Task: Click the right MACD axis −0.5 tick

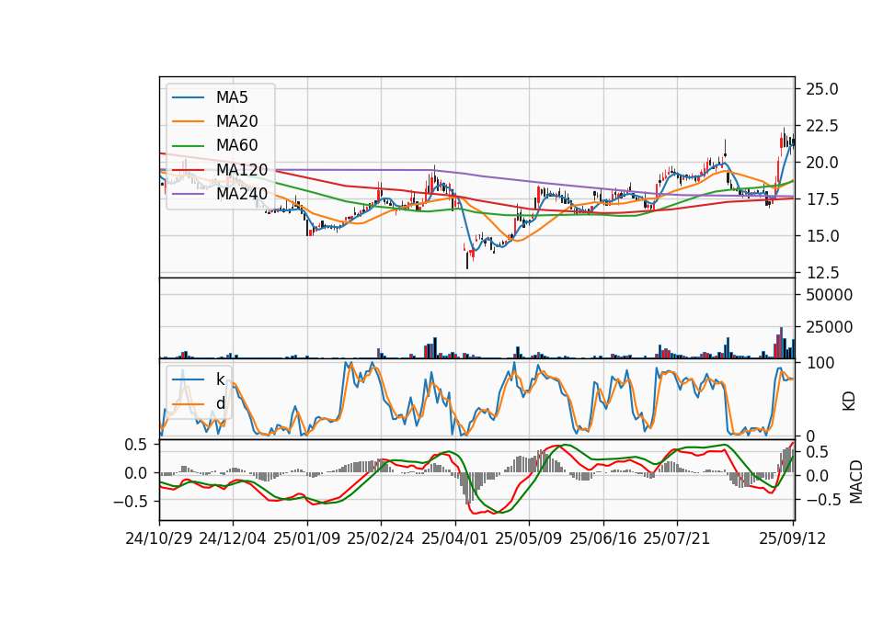Action: point(822,500)
